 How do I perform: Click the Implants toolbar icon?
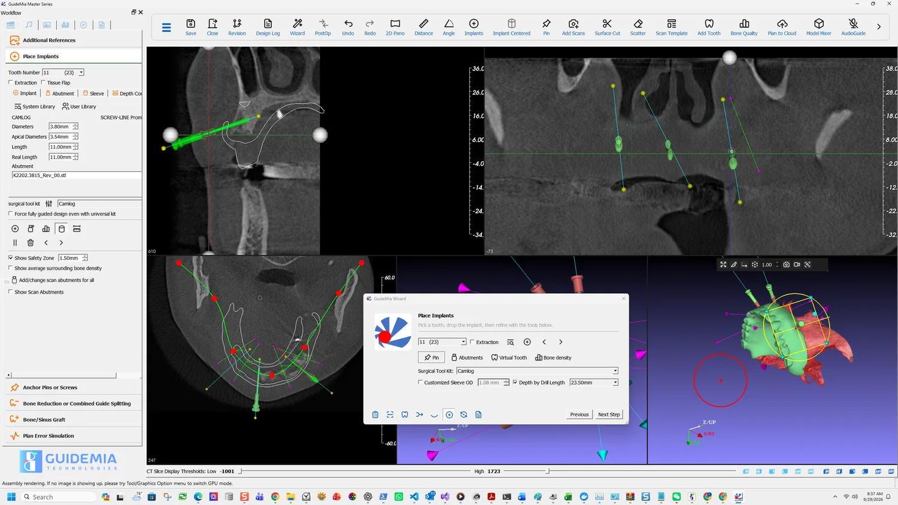[474, 27]
